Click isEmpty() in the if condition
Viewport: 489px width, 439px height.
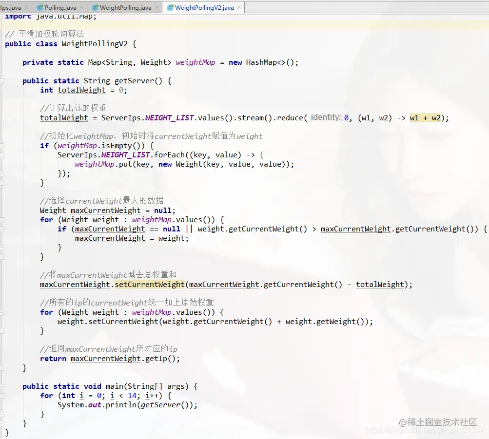pos(123,146)
